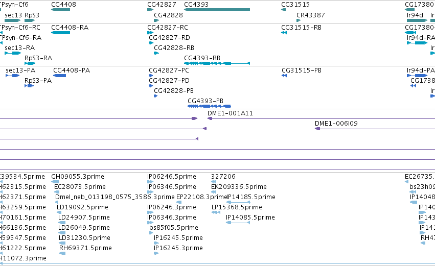Select EST EC28073.5prime
The image size is (435, 266).
coord(80,187)
